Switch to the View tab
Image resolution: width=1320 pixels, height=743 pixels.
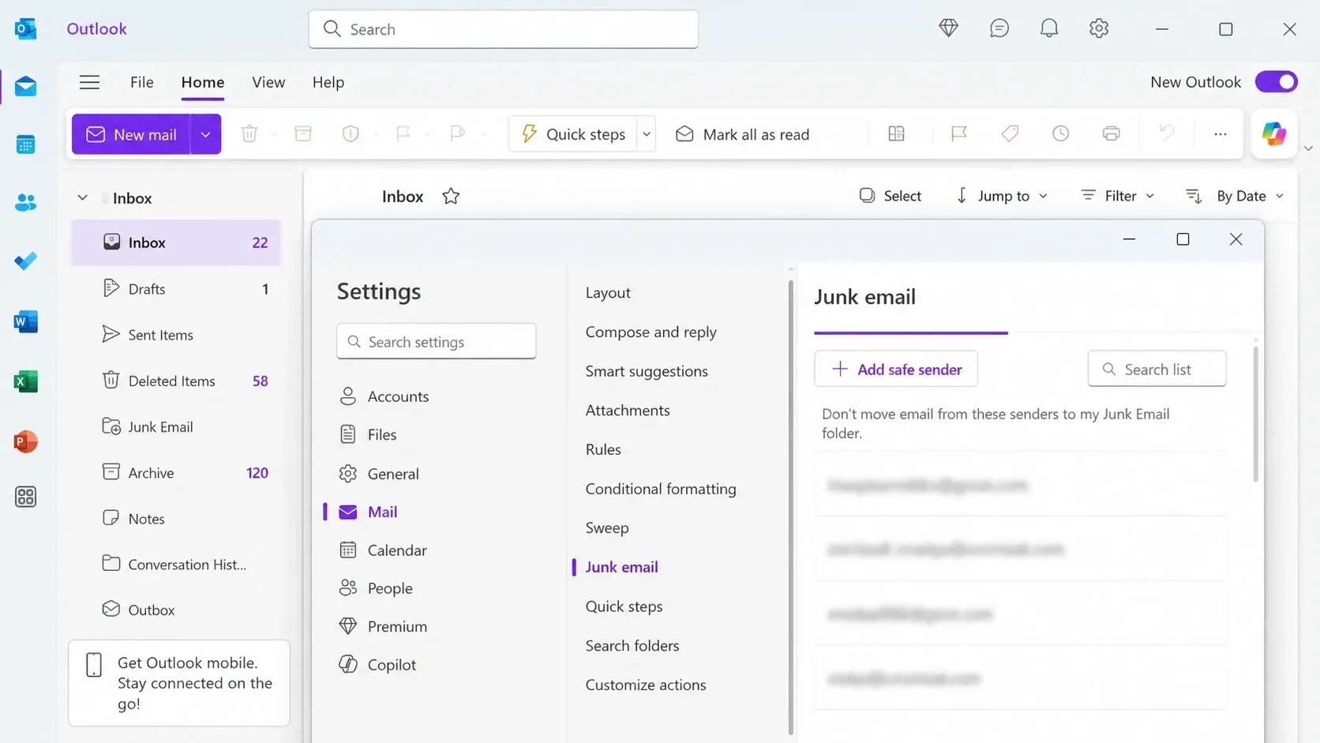coord(268,82)
